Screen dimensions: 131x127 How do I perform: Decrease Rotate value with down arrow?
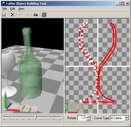pyautogui.click(x=88, y=119)
